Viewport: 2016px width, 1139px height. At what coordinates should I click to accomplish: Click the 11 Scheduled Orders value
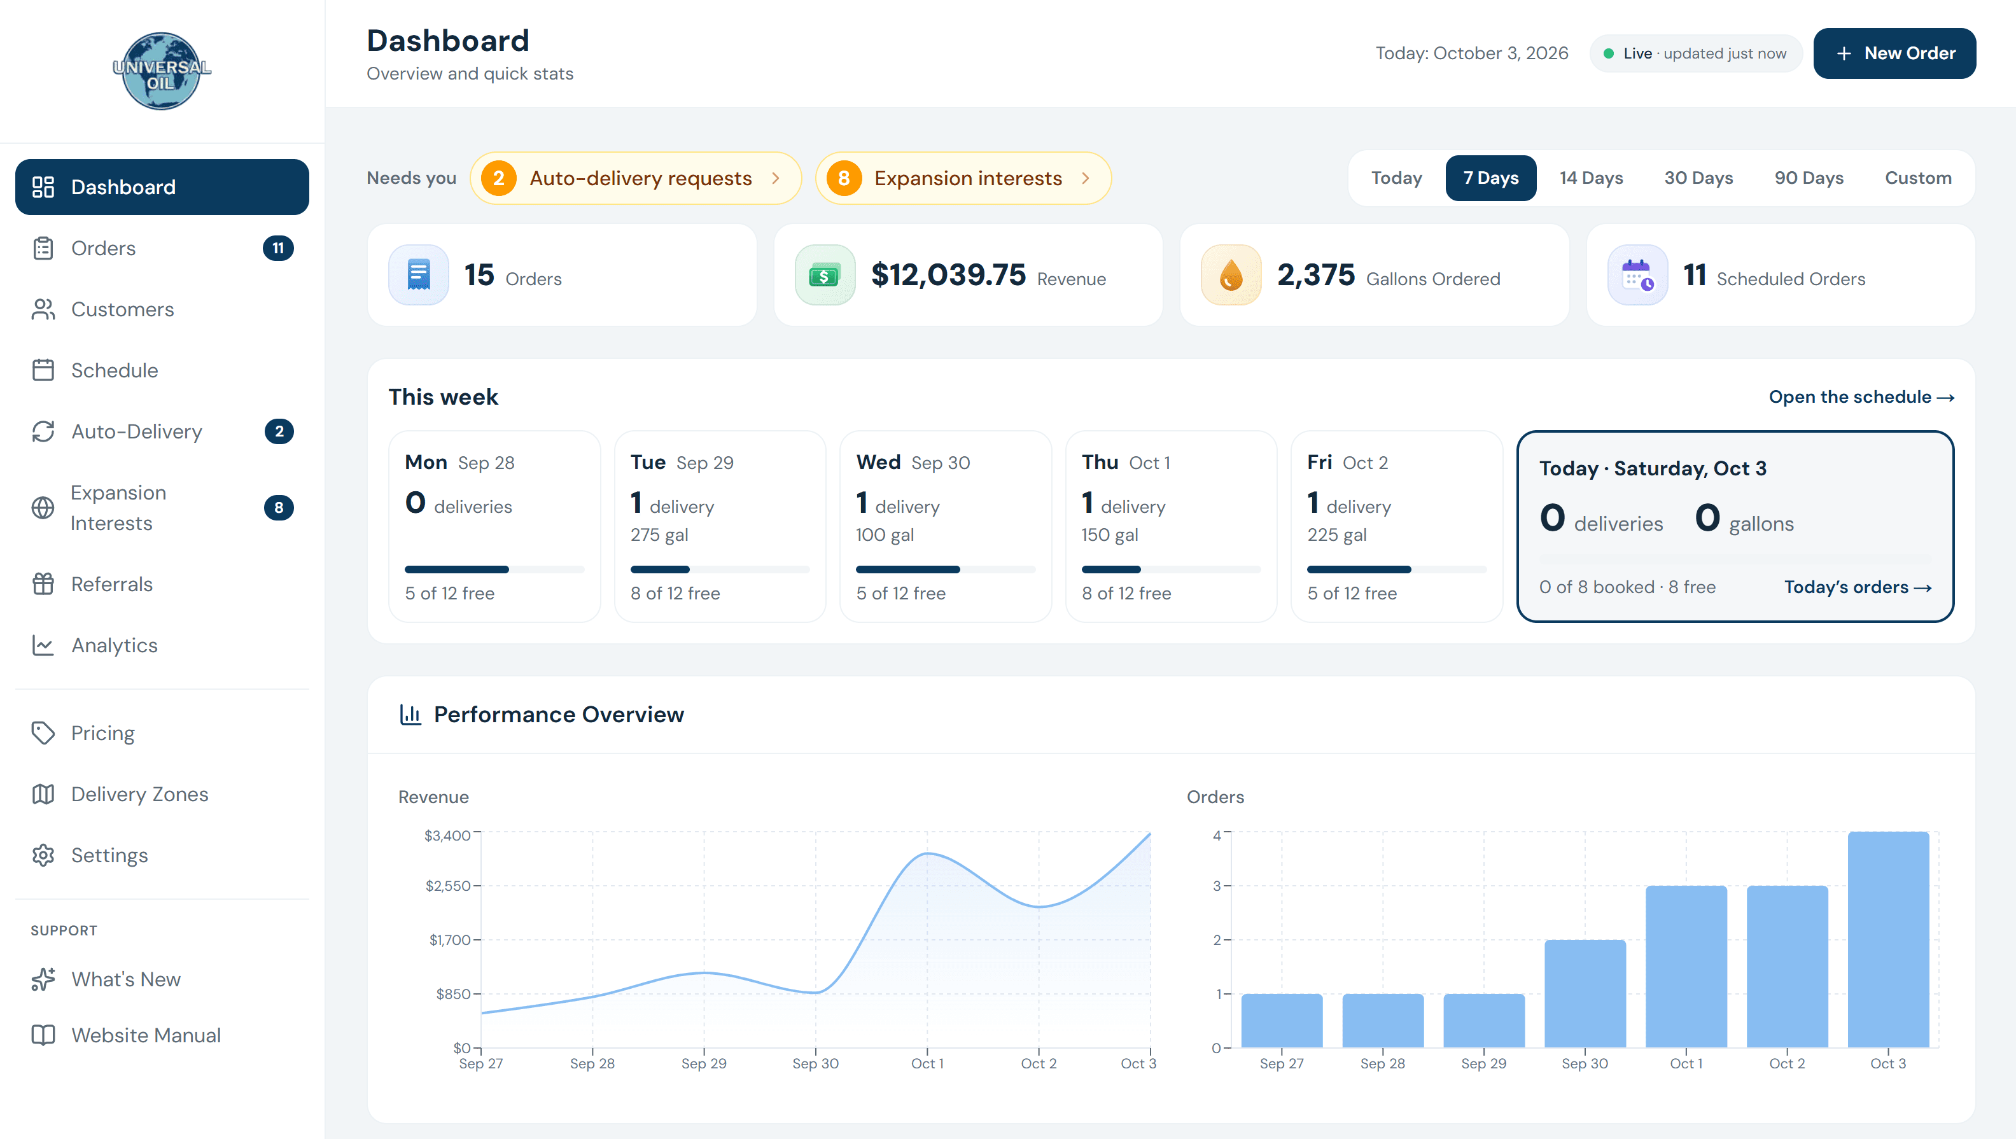[1695, 275]
